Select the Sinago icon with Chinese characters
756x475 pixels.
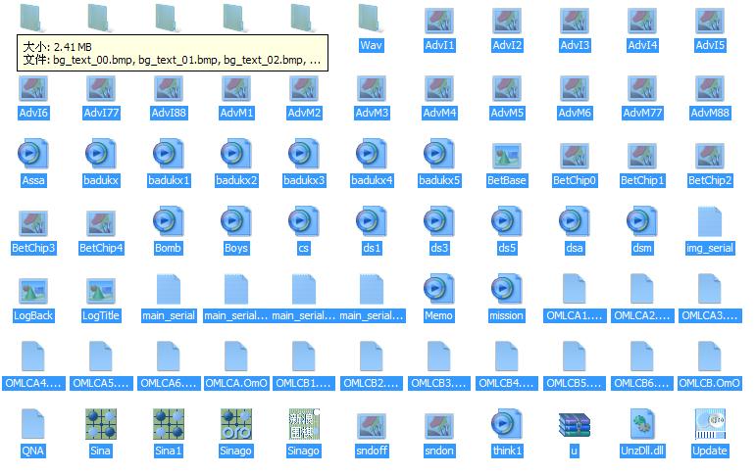pyautogui.click(x=304, y=424)
